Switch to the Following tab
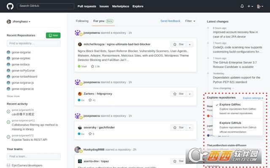 pyautogui.click(x=82, y=21)
